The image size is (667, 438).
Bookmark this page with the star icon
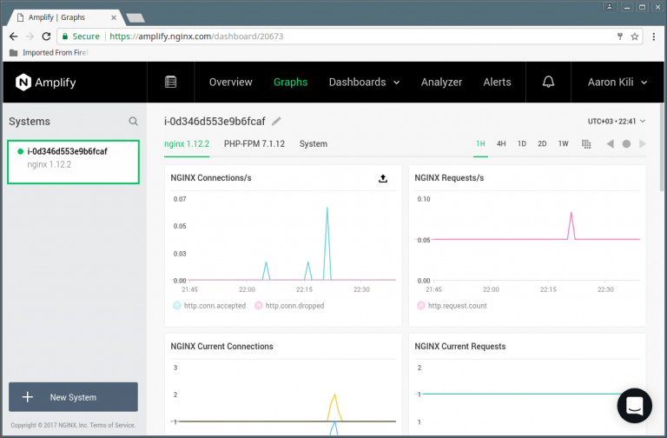tap(635, 36)
